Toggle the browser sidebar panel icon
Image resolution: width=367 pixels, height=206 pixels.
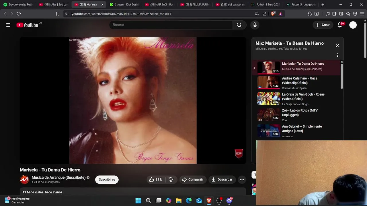click(334, 14)
